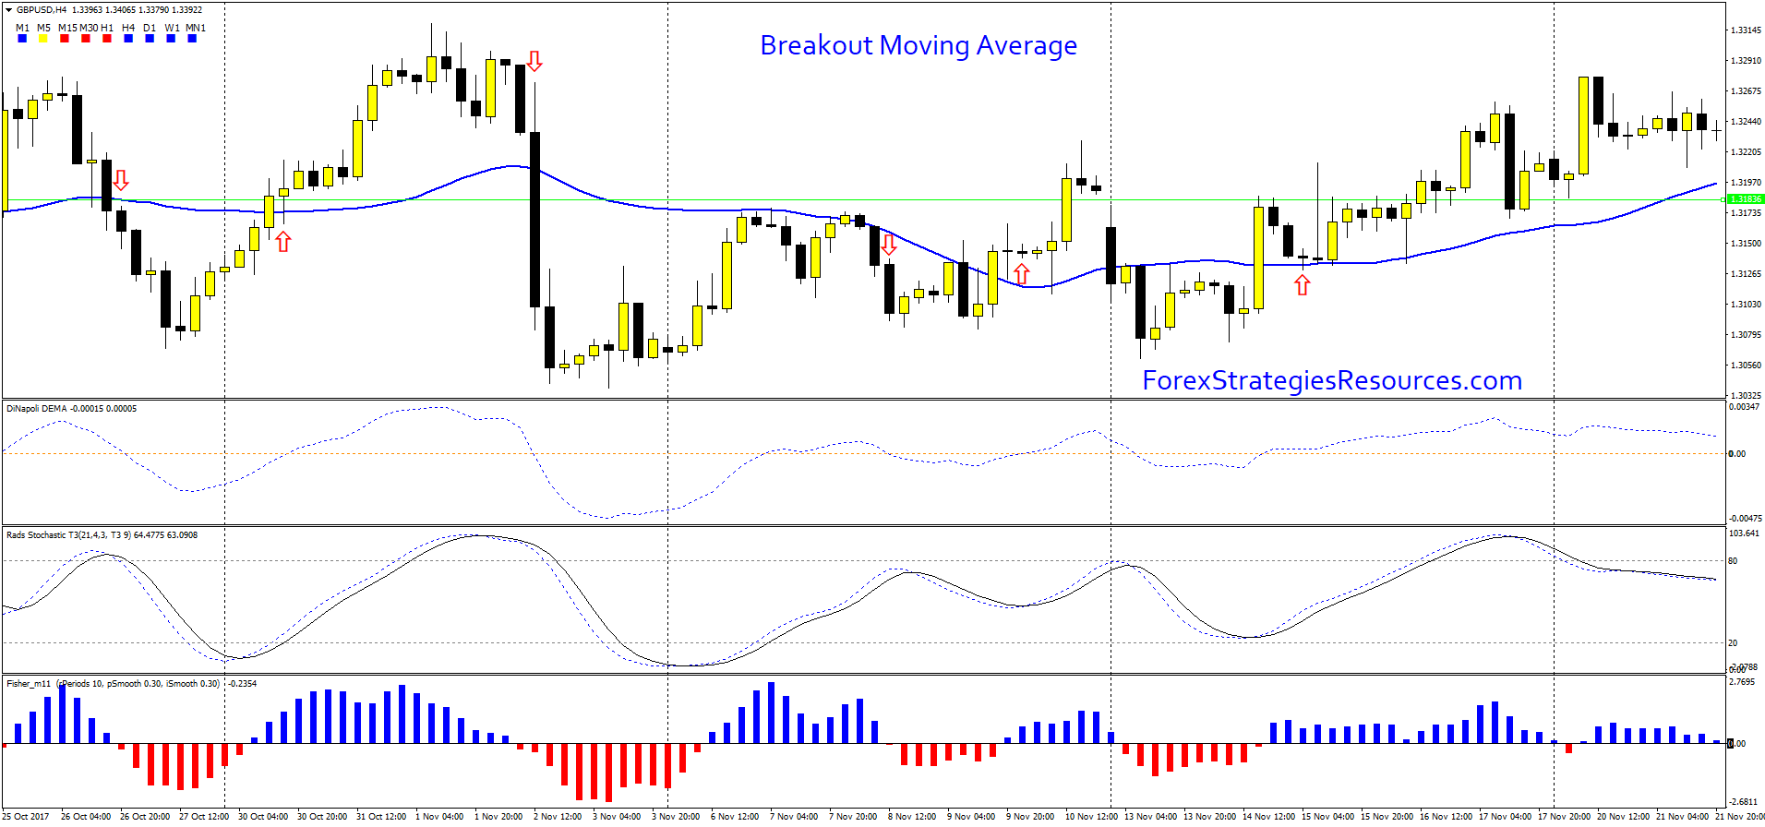
Task: Click price scale value 1.30560
Action: click(1746, 366)
